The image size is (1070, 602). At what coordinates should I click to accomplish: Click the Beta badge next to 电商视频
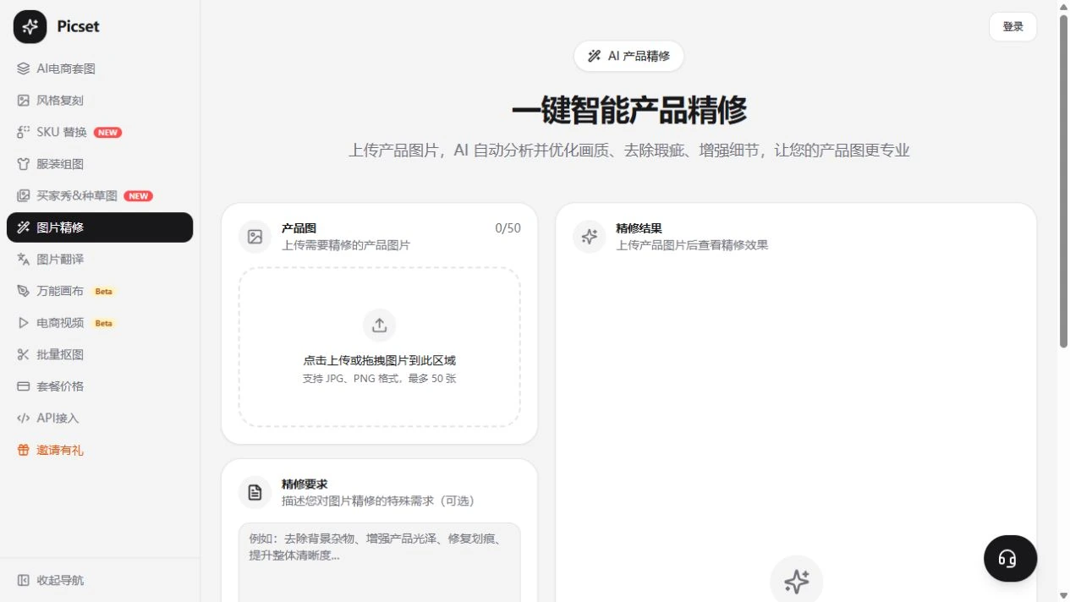103,323
